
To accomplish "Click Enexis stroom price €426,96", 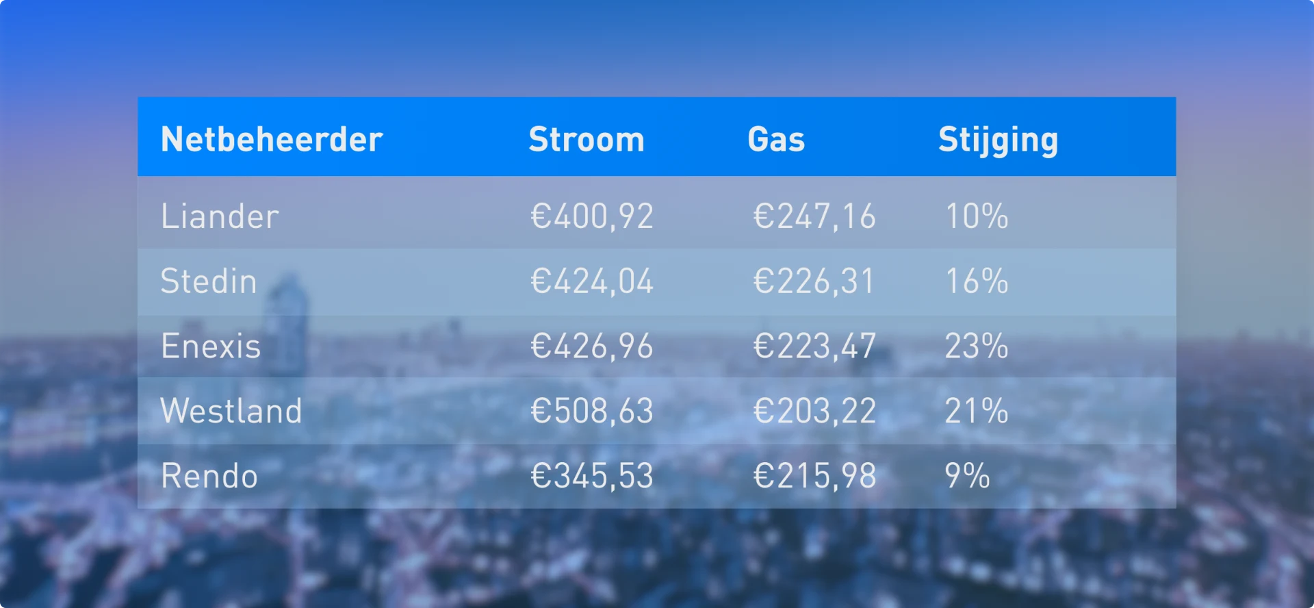I will (592, 346).
